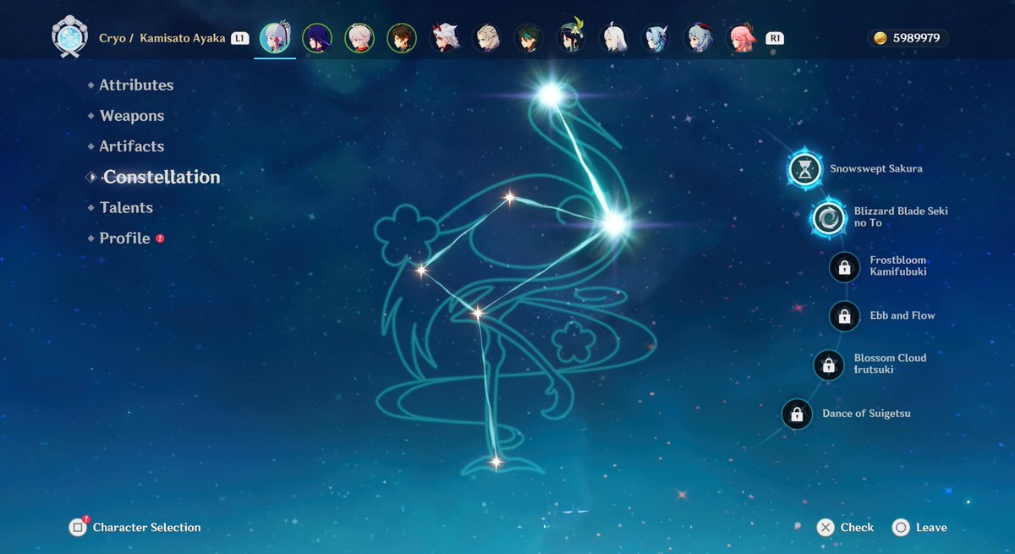
Task: Select locked Dance of Suigetsu node
Action: [x=797, y=414]
